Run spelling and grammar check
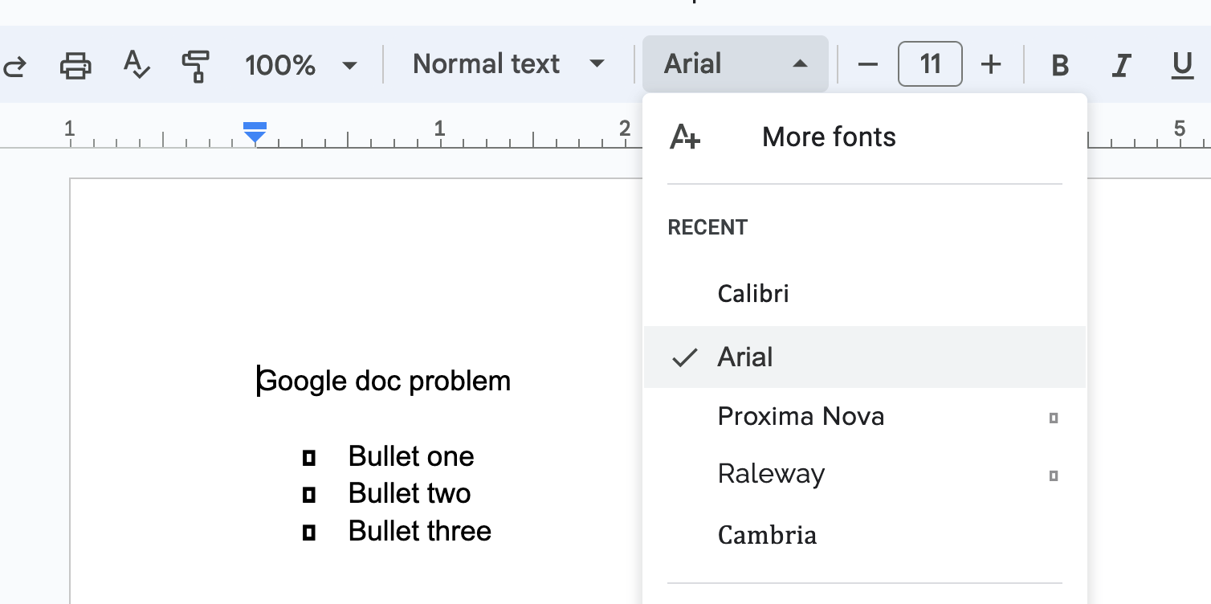Viewport: 1211px width, 604px height. pos(137,65)
